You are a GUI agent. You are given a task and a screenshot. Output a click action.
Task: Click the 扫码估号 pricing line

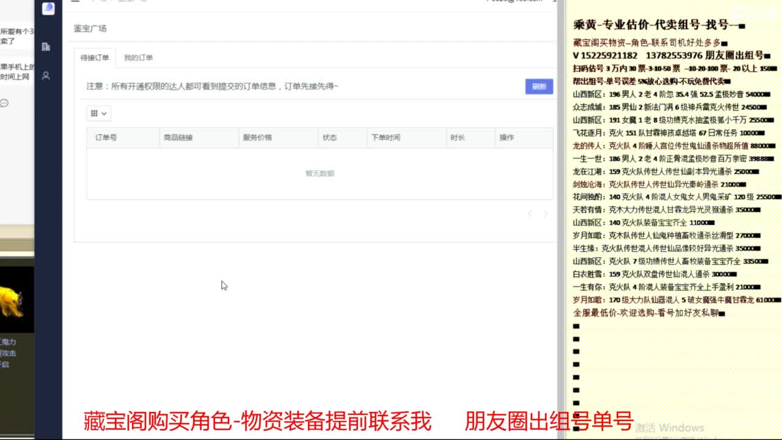674,68
